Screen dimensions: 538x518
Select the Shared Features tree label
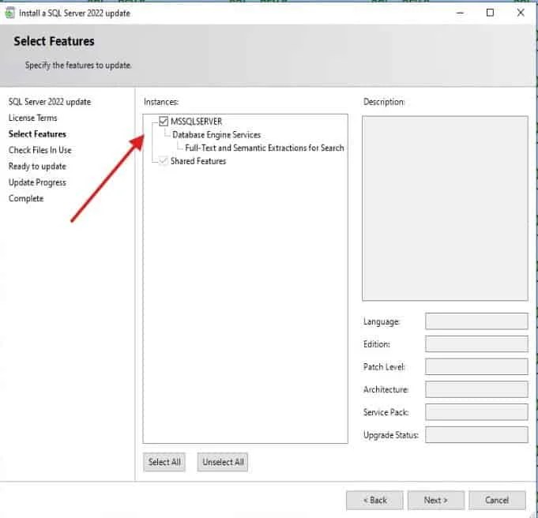point(198,161)
